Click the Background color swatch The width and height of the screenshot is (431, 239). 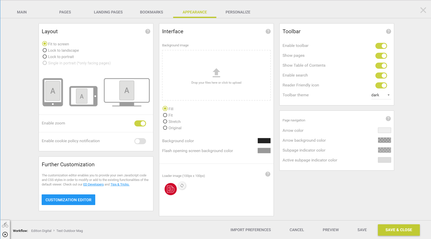(x=264, y=140)
